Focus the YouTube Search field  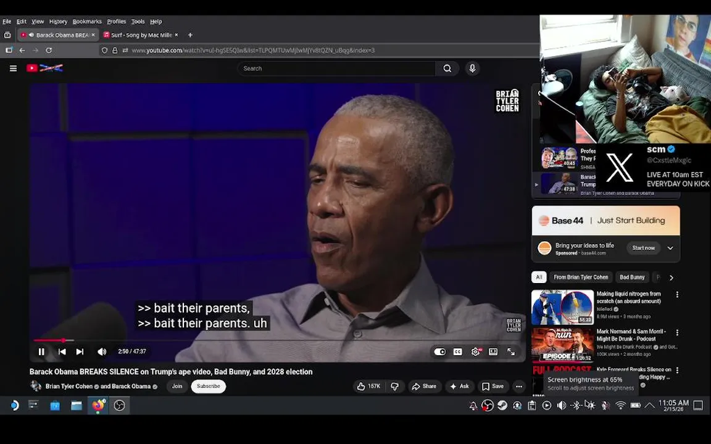[x=336, y=68]
